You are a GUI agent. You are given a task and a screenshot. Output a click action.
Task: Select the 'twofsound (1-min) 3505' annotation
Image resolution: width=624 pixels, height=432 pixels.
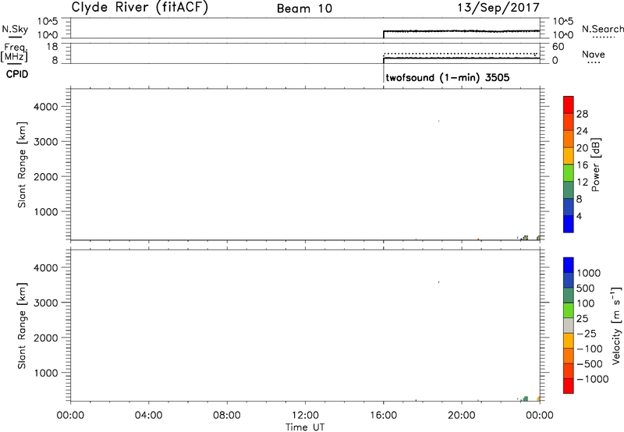tap(448, 77)
